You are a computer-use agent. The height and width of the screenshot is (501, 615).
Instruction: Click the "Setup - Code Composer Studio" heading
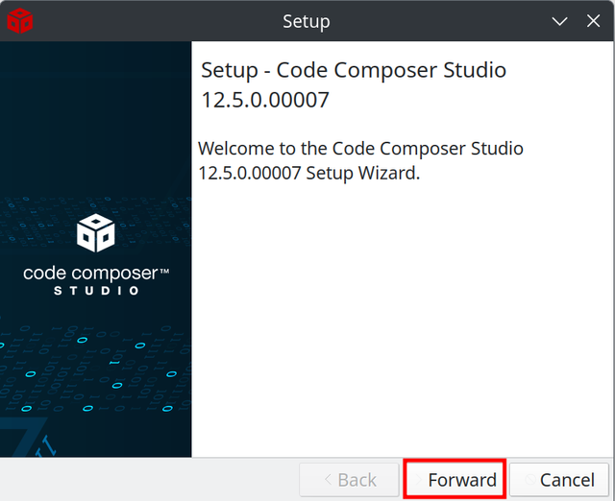tap(354, 70)
